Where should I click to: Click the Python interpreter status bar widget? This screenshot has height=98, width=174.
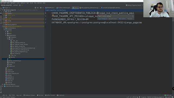click(x=156, y=97)
